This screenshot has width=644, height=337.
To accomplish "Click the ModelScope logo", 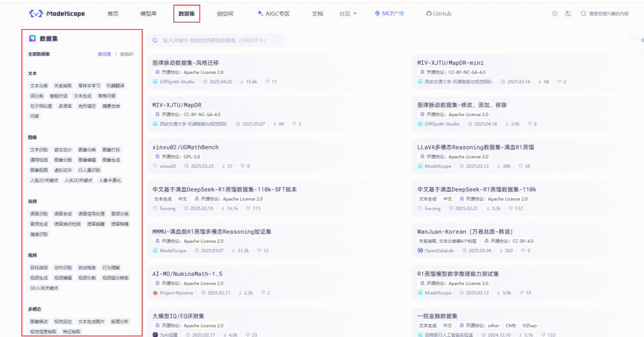I will coord(57,14).
